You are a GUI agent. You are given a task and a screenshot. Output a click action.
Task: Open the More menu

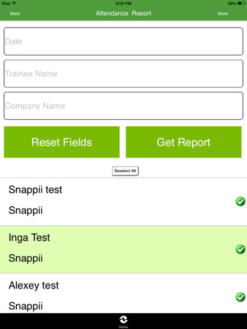222,14
